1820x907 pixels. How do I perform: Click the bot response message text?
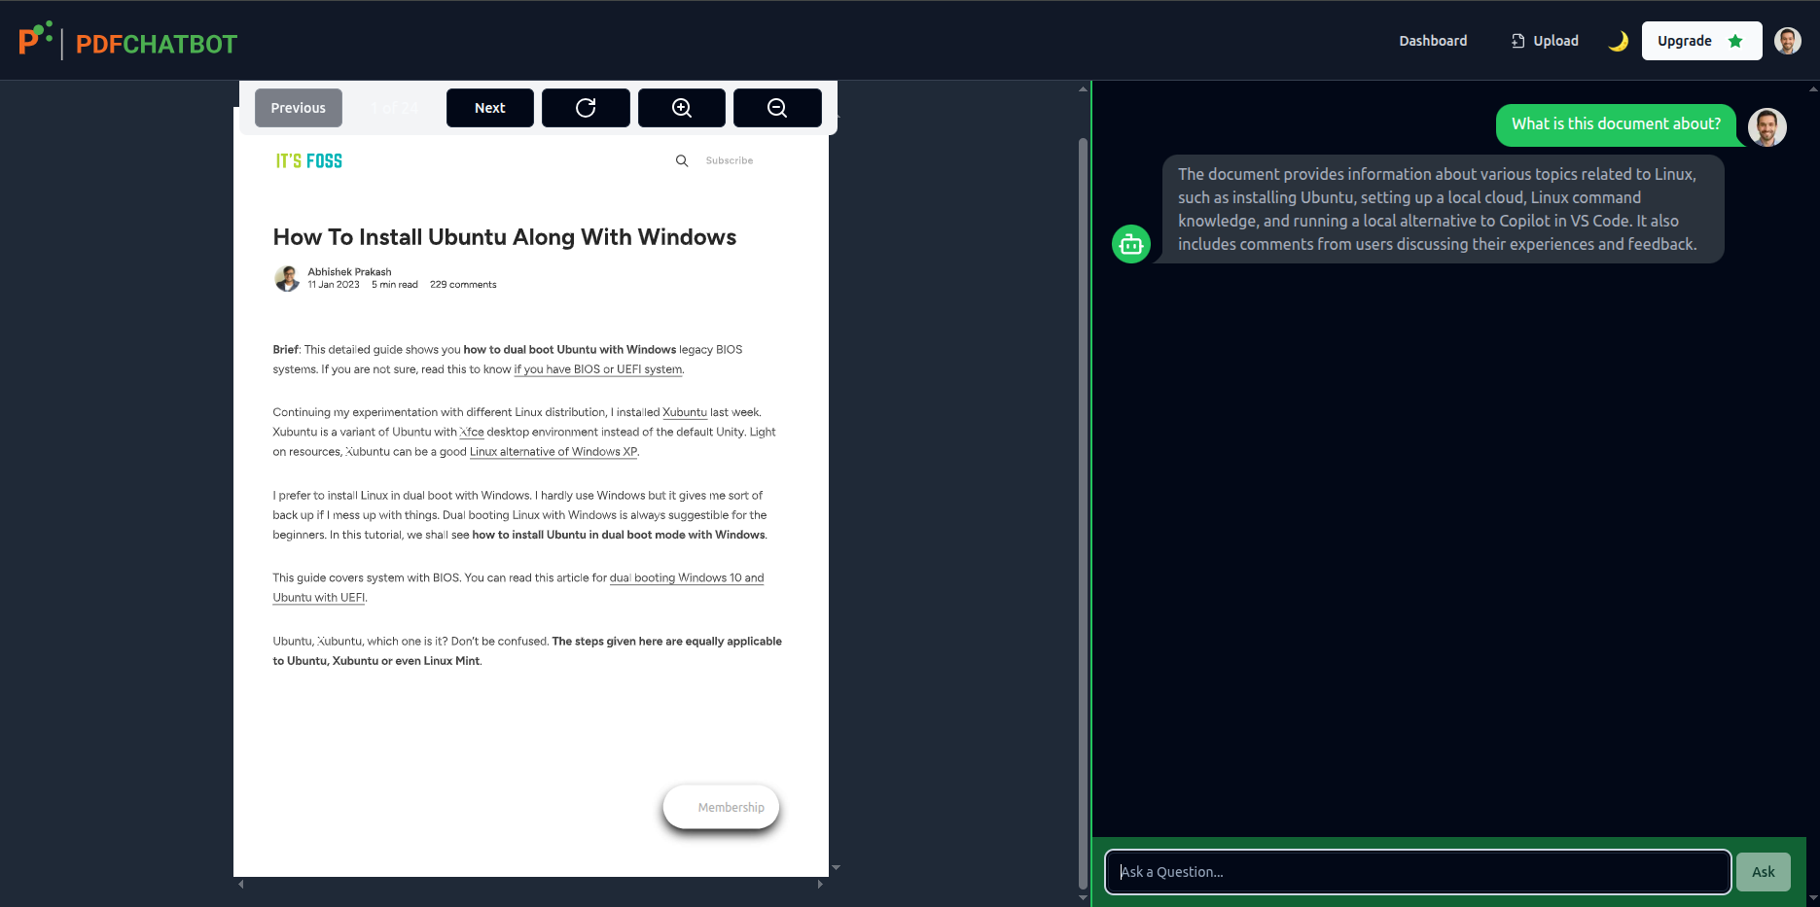[1438, 209]
